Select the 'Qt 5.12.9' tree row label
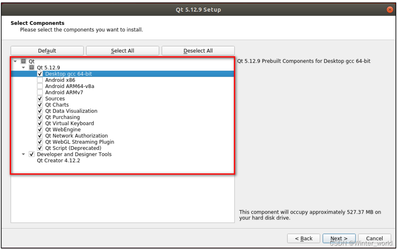The width and height of the screenshot is (398, 250). click(48, 68)
